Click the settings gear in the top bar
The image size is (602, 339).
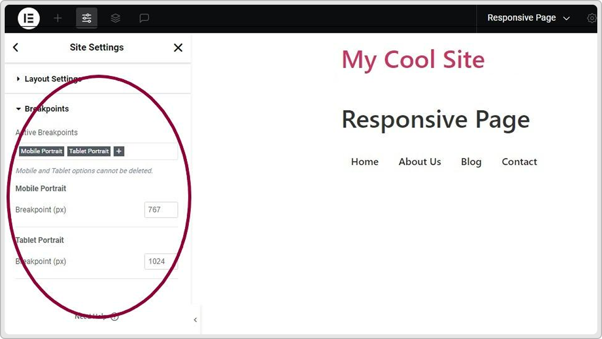[x=592, y=18]
